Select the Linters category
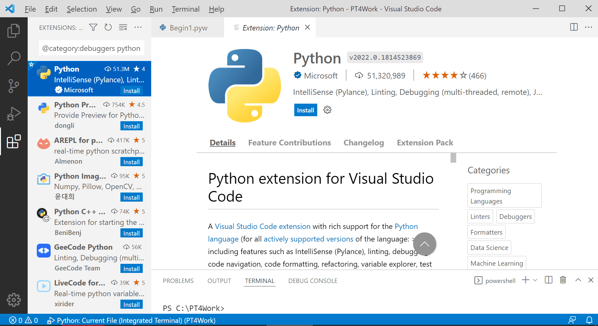Viewport: 598px width, 326px height. [x=480, y=216]
